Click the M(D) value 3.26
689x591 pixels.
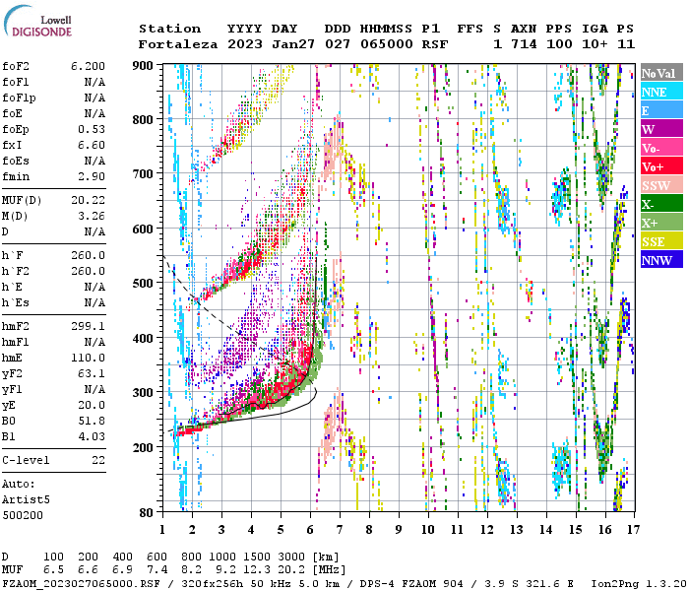click(92, 216)
